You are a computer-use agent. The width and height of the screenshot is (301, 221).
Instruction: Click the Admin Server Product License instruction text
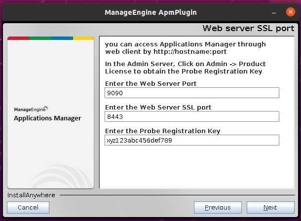coord(185,68)
